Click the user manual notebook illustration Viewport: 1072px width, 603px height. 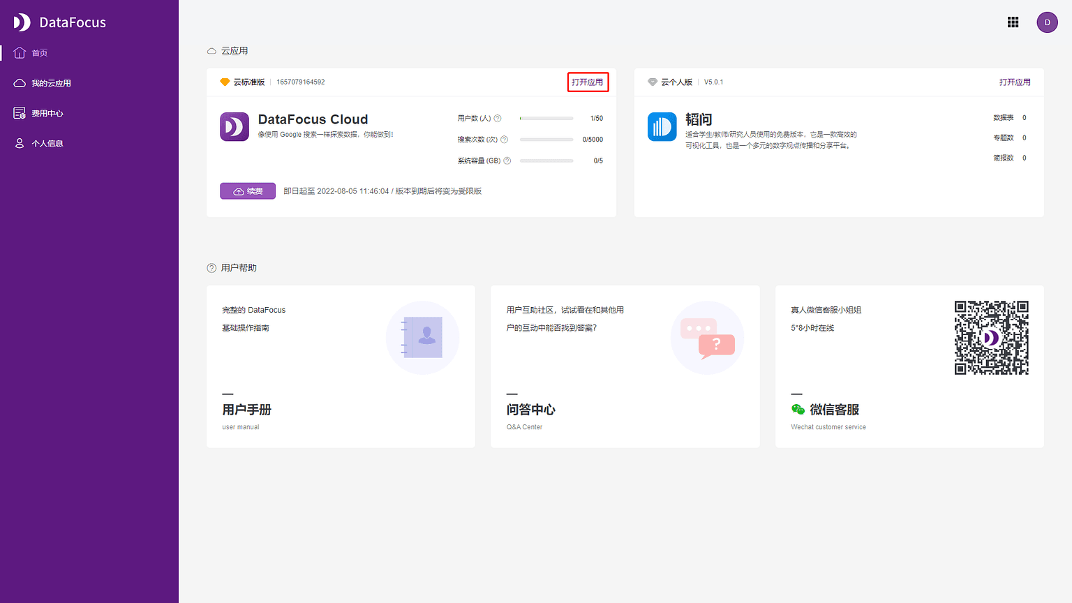[x=422, y=338]
